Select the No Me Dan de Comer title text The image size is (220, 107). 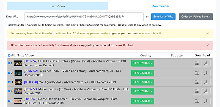pyautogui.click(x=71, y=101)
